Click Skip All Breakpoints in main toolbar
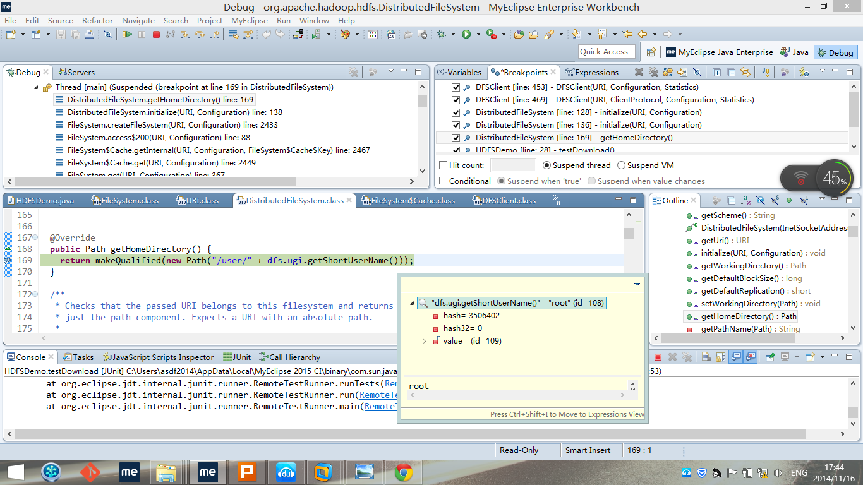The width and height of the screenshot is (863, 485). click(107, 34)
